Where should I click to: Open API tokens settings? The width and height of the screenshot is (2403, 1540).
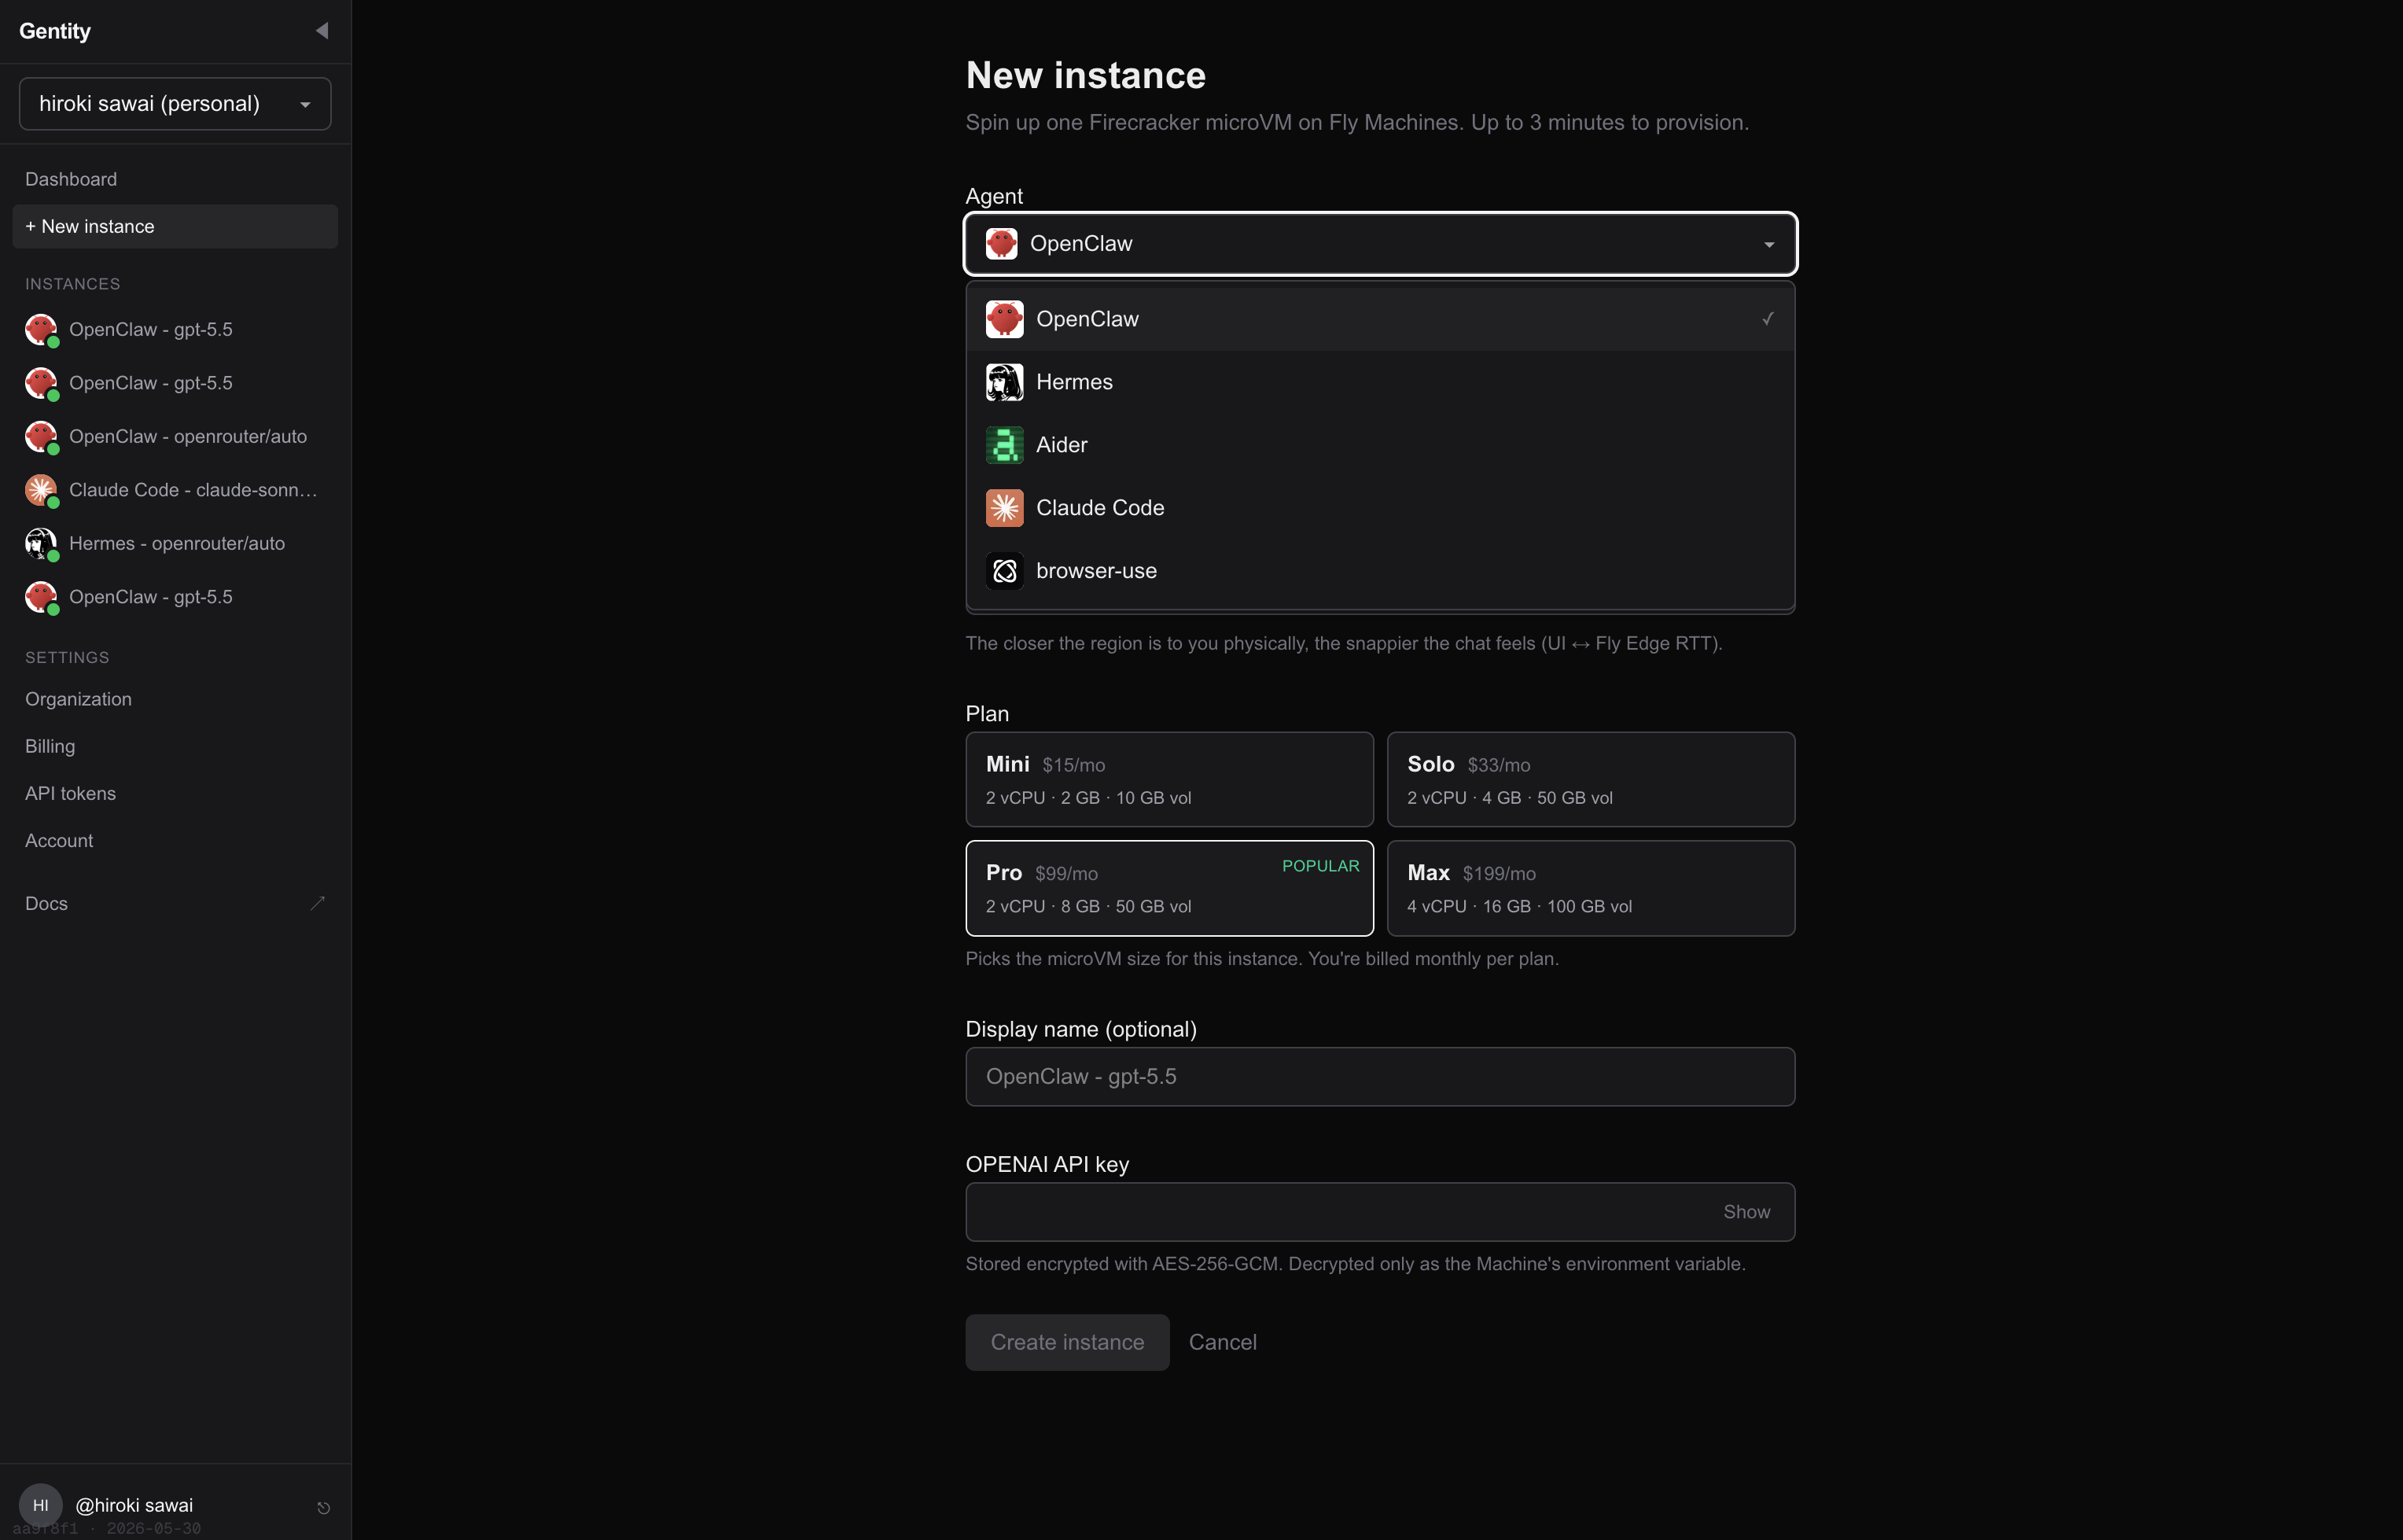(175, 793)
